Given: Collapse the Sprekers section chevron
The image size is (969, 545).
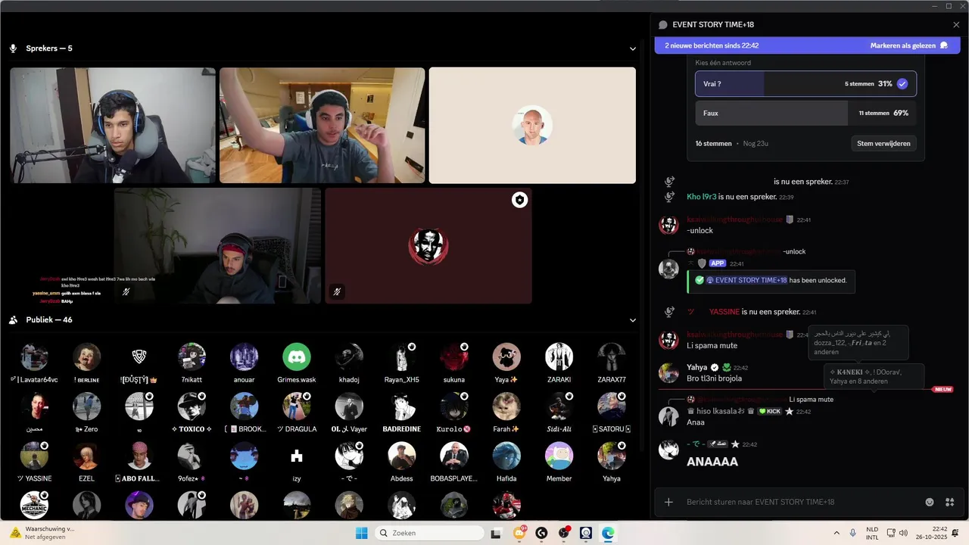Looking at the screenshot, I should point(633,48).
